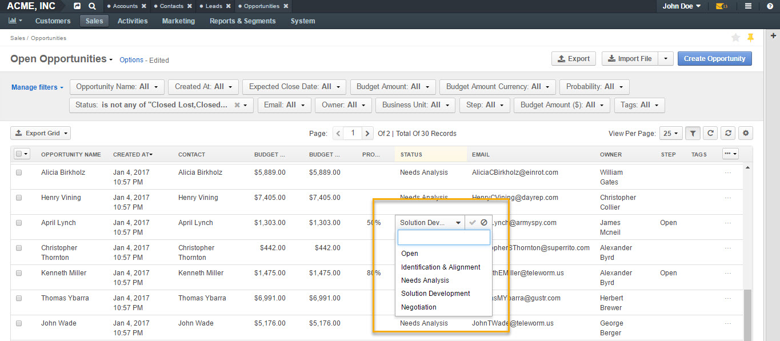Select the Henry Vining row checkbox
This screenshot has height=341, width=780.
[19, 198]
